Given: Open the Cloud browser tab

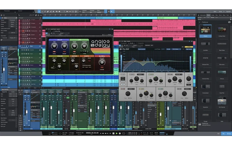Looking at the screenshot, I should [x=220, y=15].
